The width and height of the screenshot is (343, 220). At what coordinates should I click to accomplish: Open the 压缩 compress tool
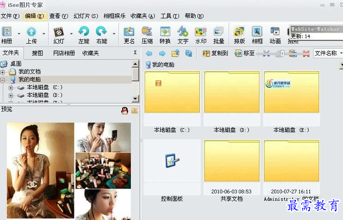click(x=147, y=35)
